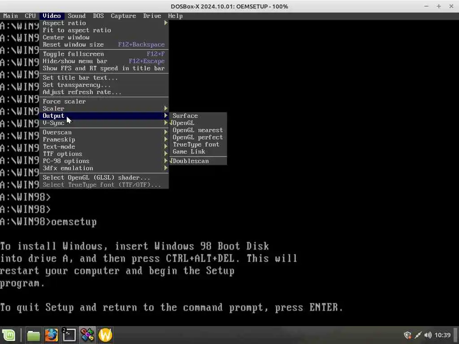Select Game Link output

tap(198, 151)
